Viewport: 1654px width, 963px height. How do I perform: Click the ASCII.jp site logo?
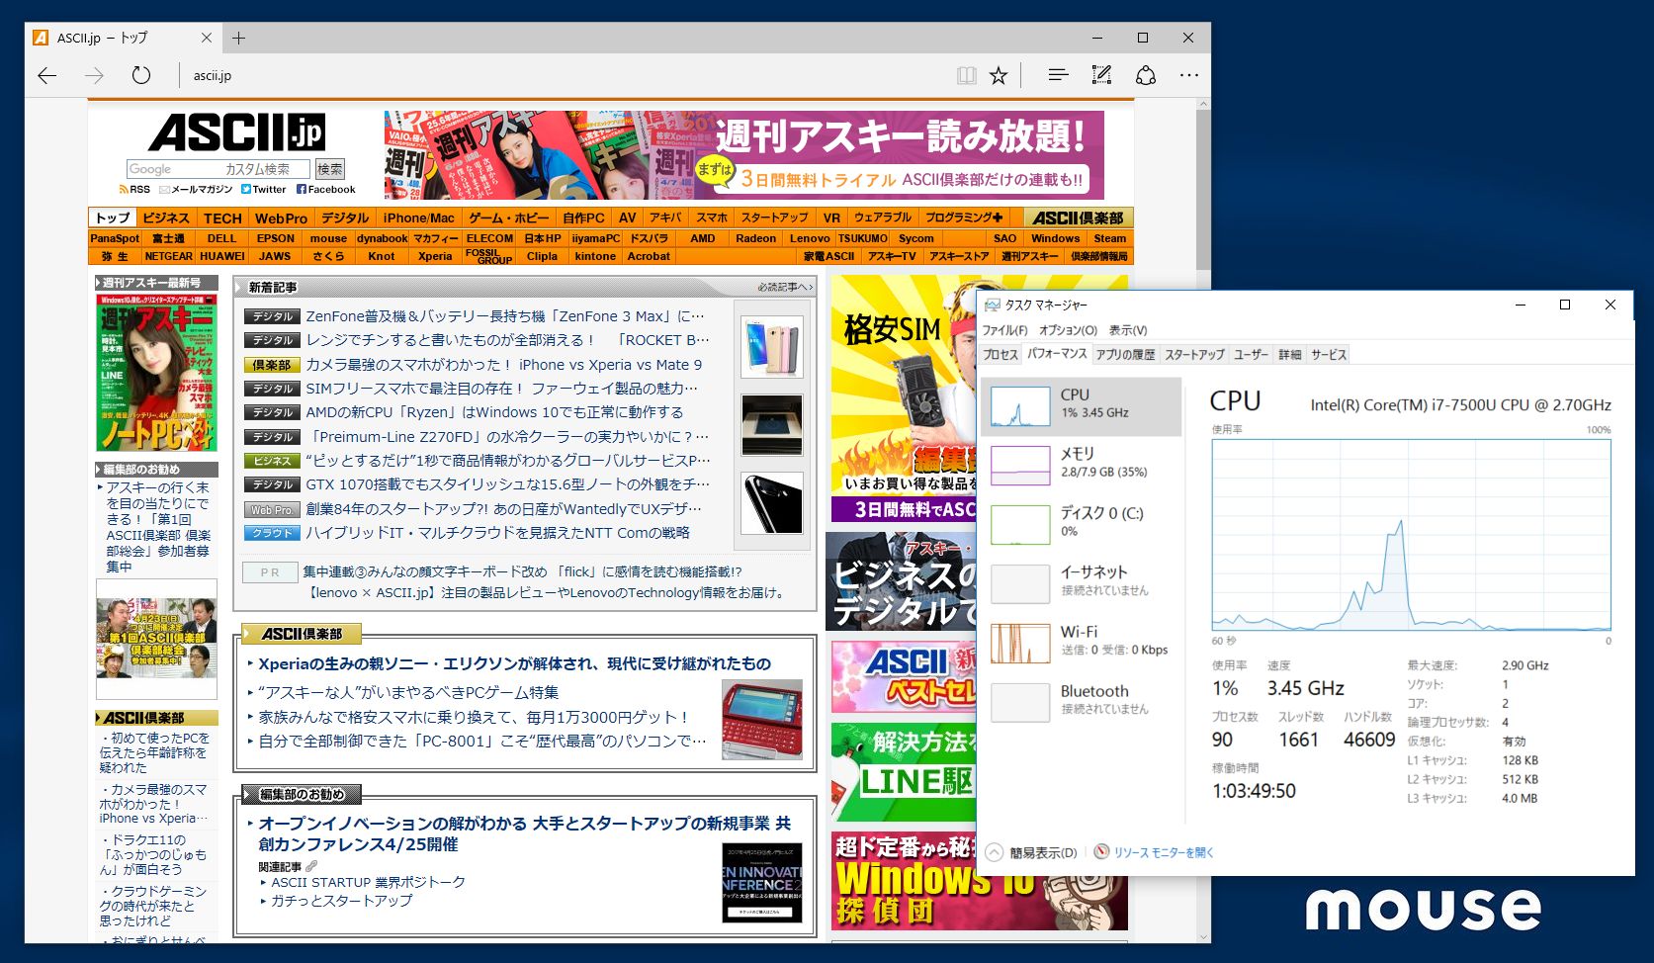(x=236, y=132)
